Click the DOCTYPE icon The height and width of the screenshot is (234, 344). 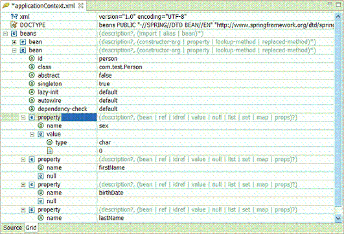[x=14, y=25]
